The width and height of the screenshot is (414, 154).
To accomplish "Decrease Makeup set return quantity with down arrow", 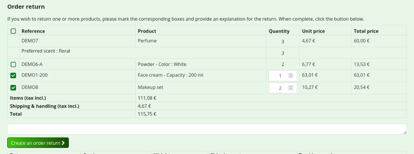I will coord(290,89).
